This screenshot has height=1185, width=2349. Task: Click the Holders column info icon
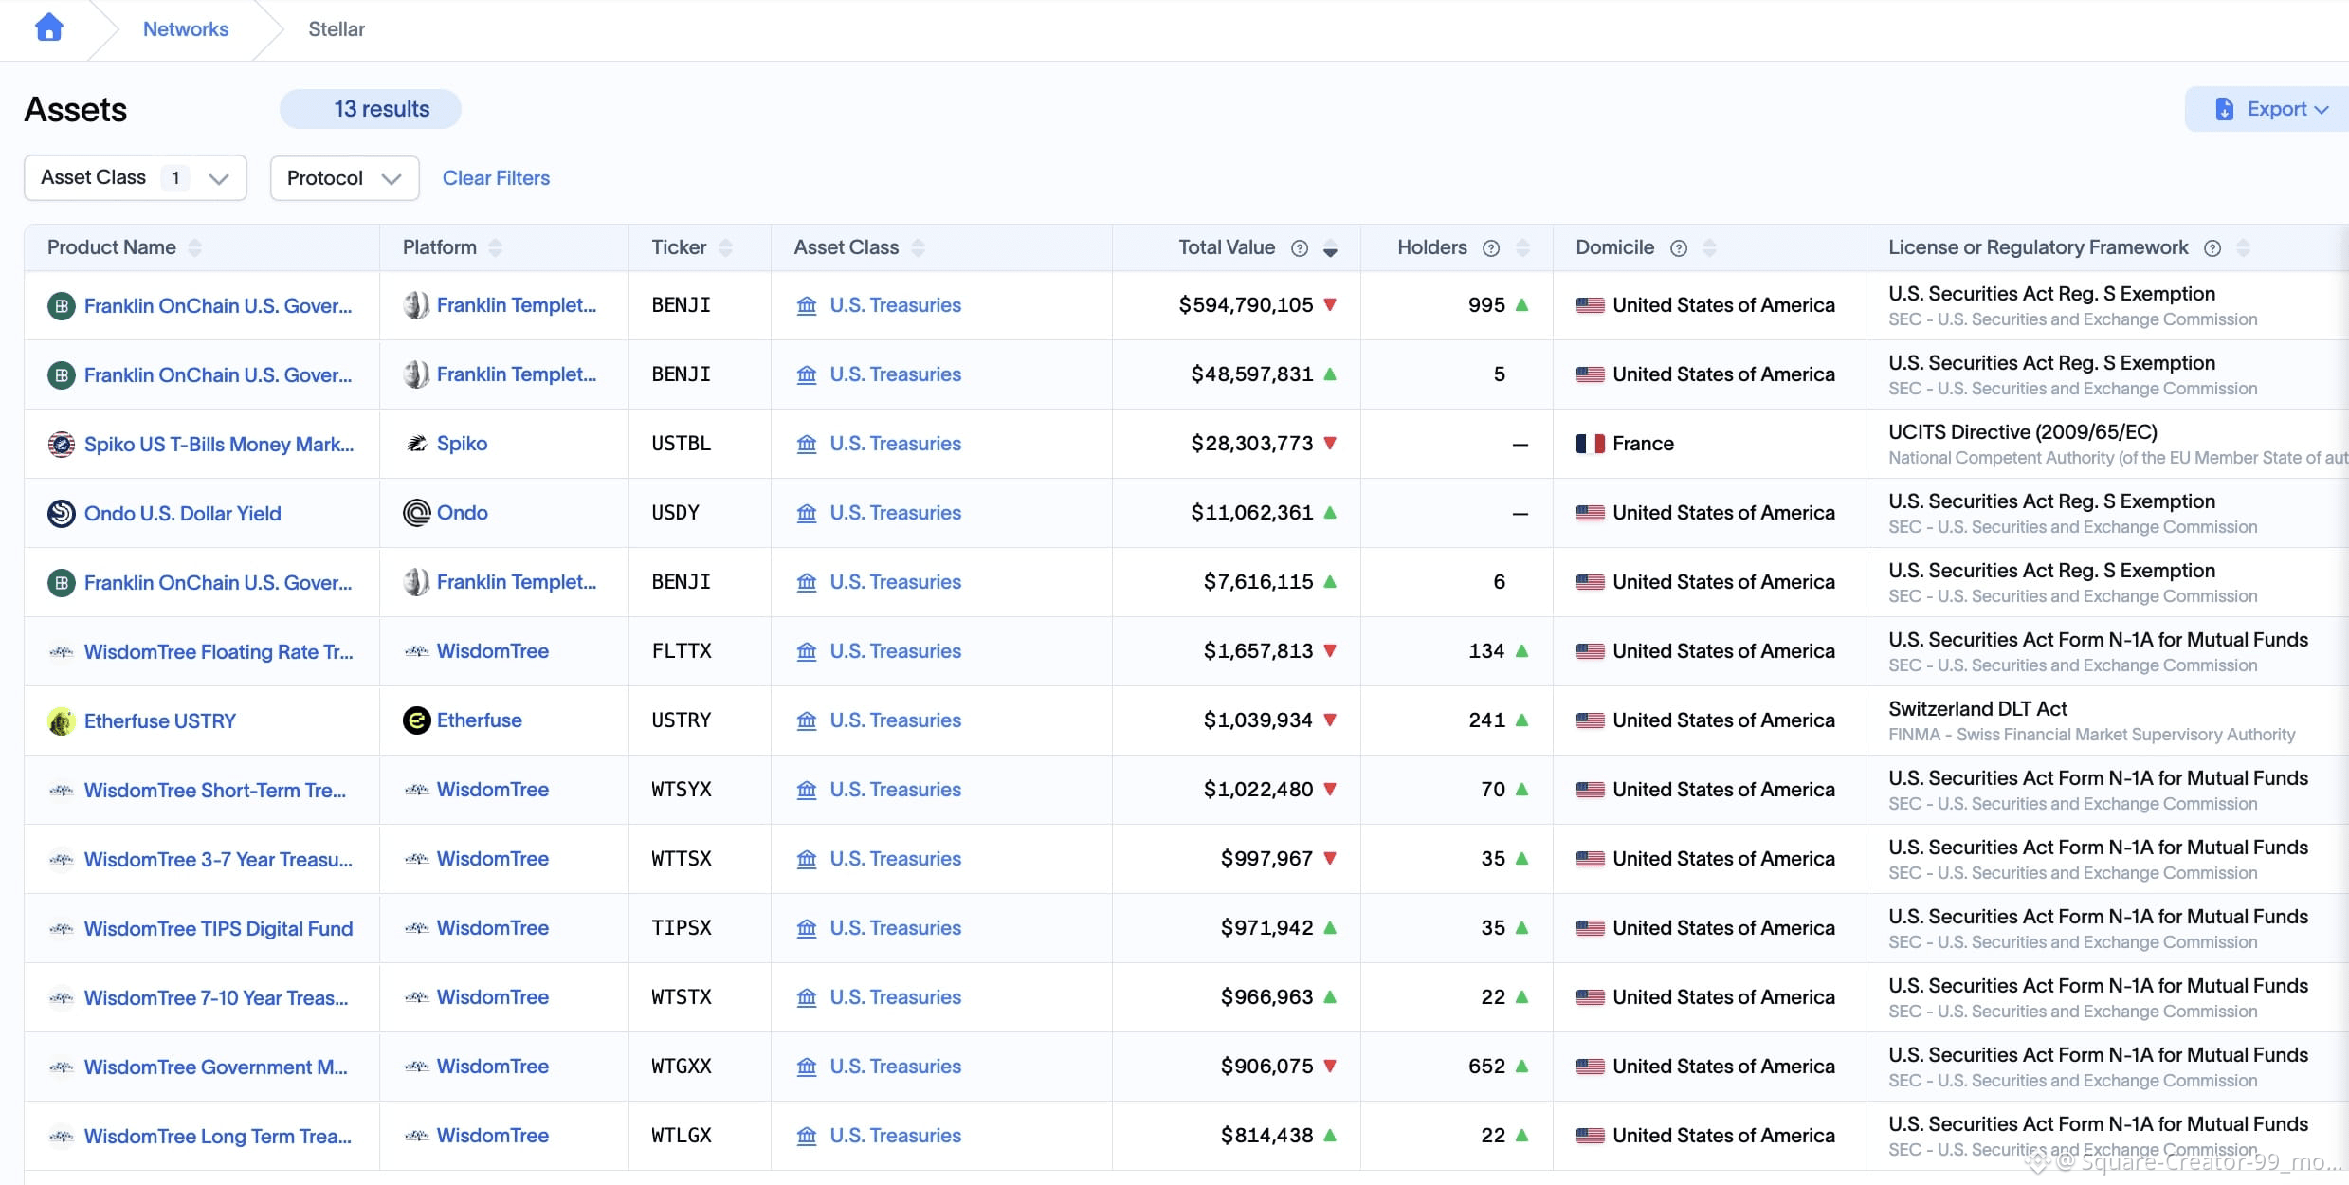point(1491,248)
